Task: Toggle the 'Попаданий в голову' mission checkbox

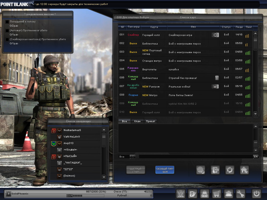Action: [7, 22]
